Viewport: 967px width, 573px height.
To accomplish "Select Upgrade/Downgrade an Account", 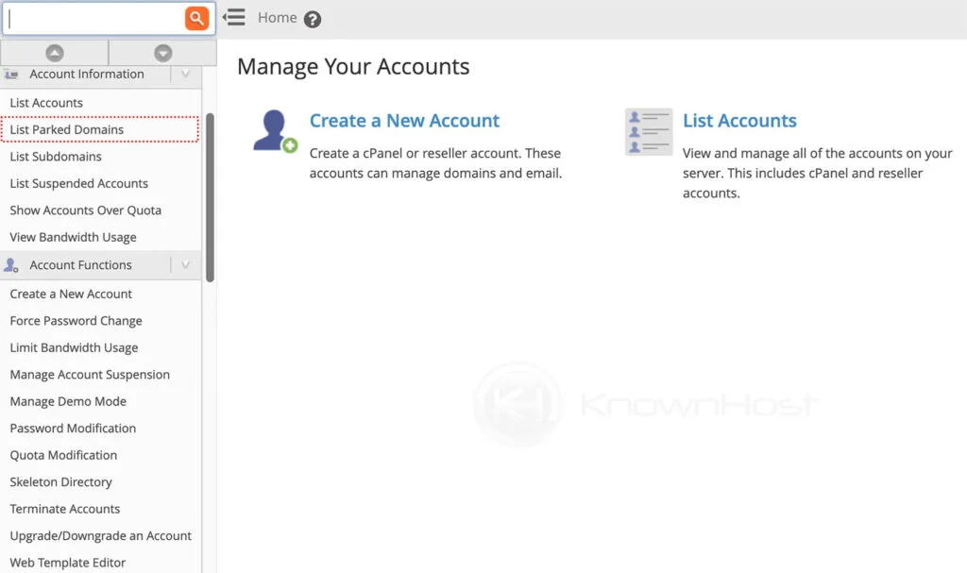I will click(100, 536).
